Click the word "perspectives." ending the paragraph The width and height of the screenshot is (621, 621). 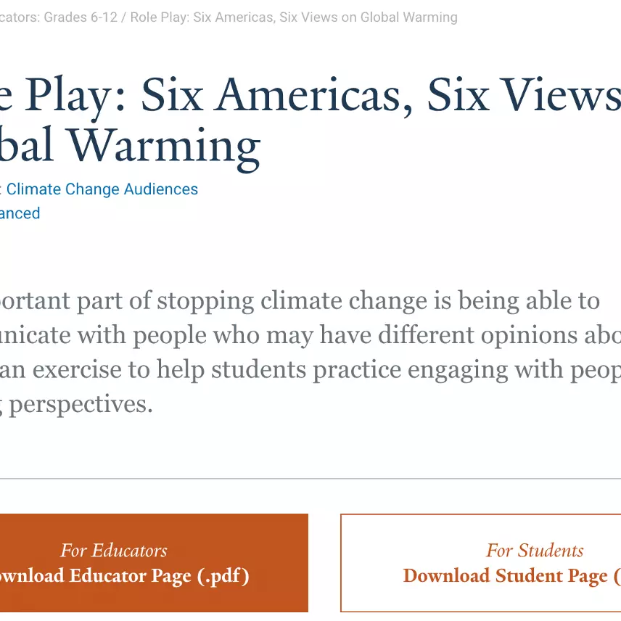click(x=81, y=404)
